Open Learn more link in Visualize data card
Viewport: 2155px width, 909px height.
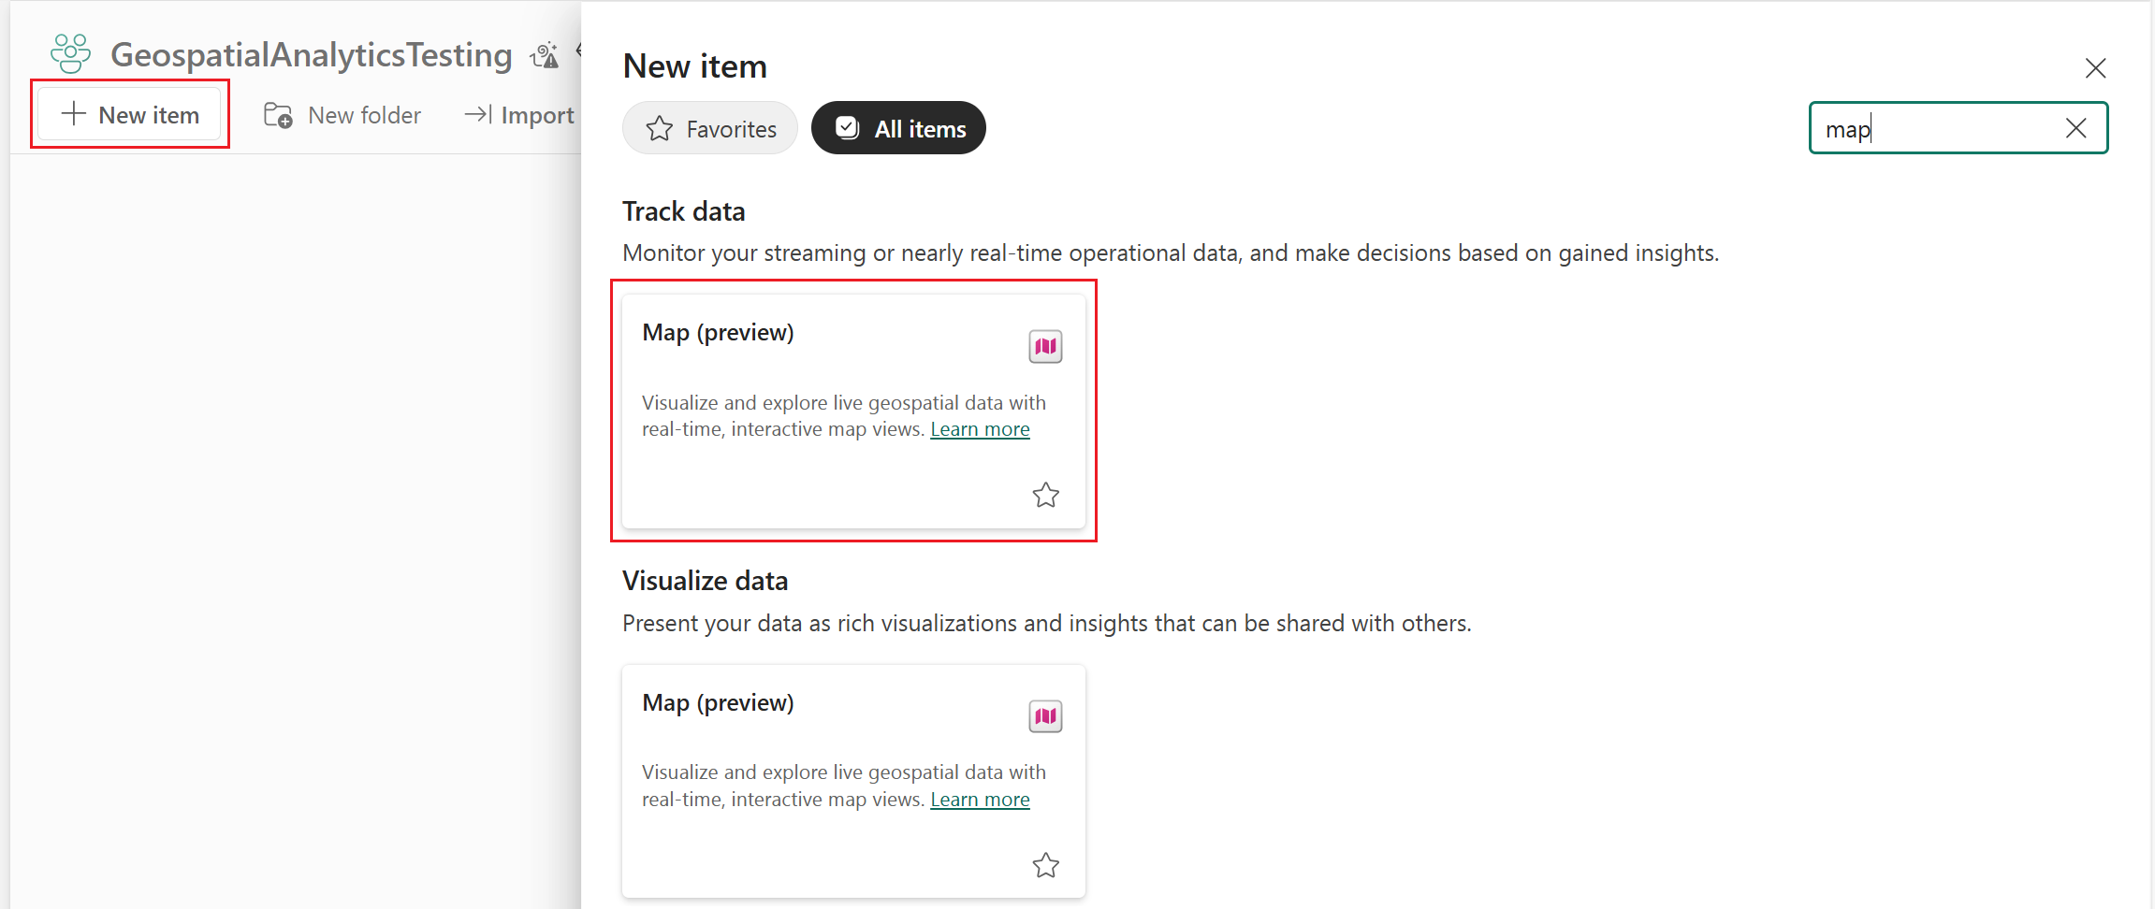(980, 800)
